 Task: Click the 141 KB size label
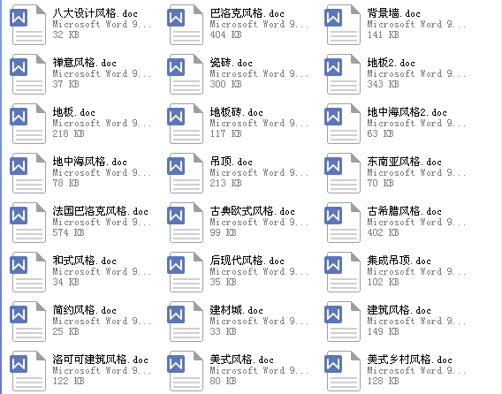click(x=384, y=34)
